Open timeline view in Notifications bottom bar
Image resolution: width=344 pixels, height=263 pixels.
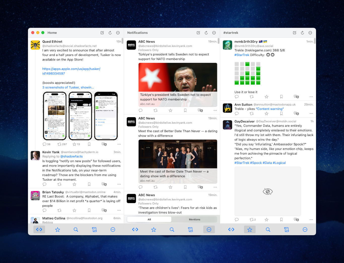135,229
